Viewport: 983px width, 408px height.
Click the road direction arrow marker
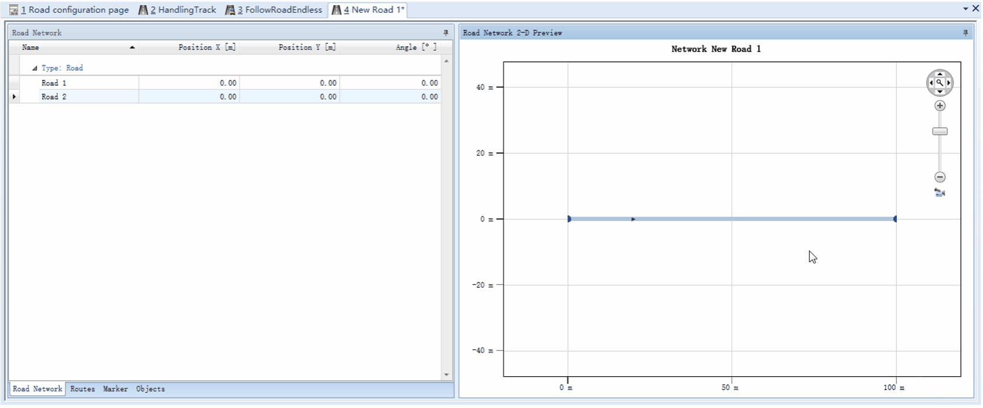tap(633, 219)
